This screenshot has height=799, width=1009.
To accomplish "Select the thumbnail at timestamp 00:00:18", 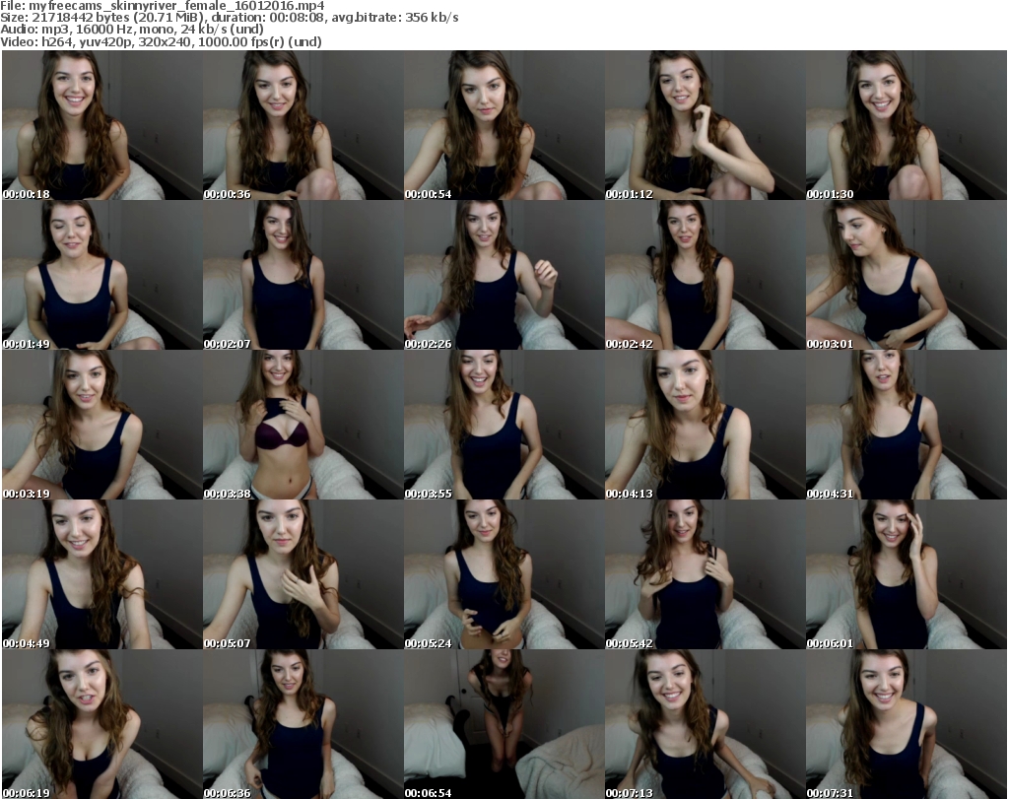I will 102,125.
